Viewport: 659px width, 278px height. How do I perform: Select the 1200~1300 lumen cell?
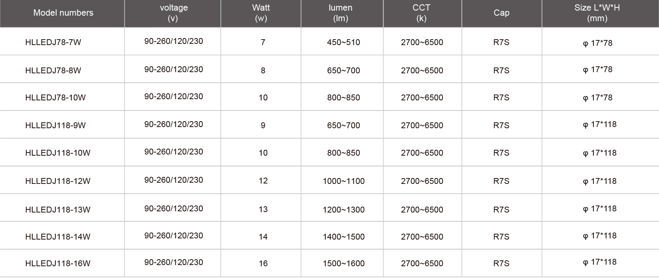(344, 210)
